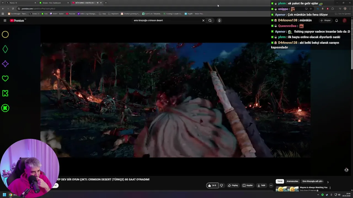
Task: Click the YouTube Premium logo
Action: click(x=17, y=20)
